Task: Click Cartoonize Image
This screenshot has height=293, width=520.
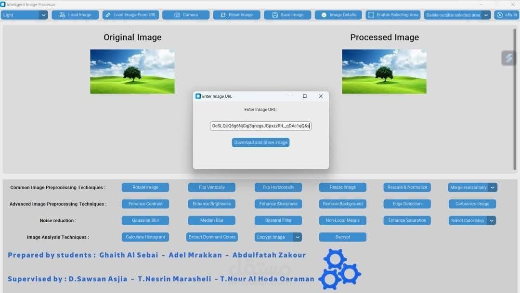Action: (472, 204)
